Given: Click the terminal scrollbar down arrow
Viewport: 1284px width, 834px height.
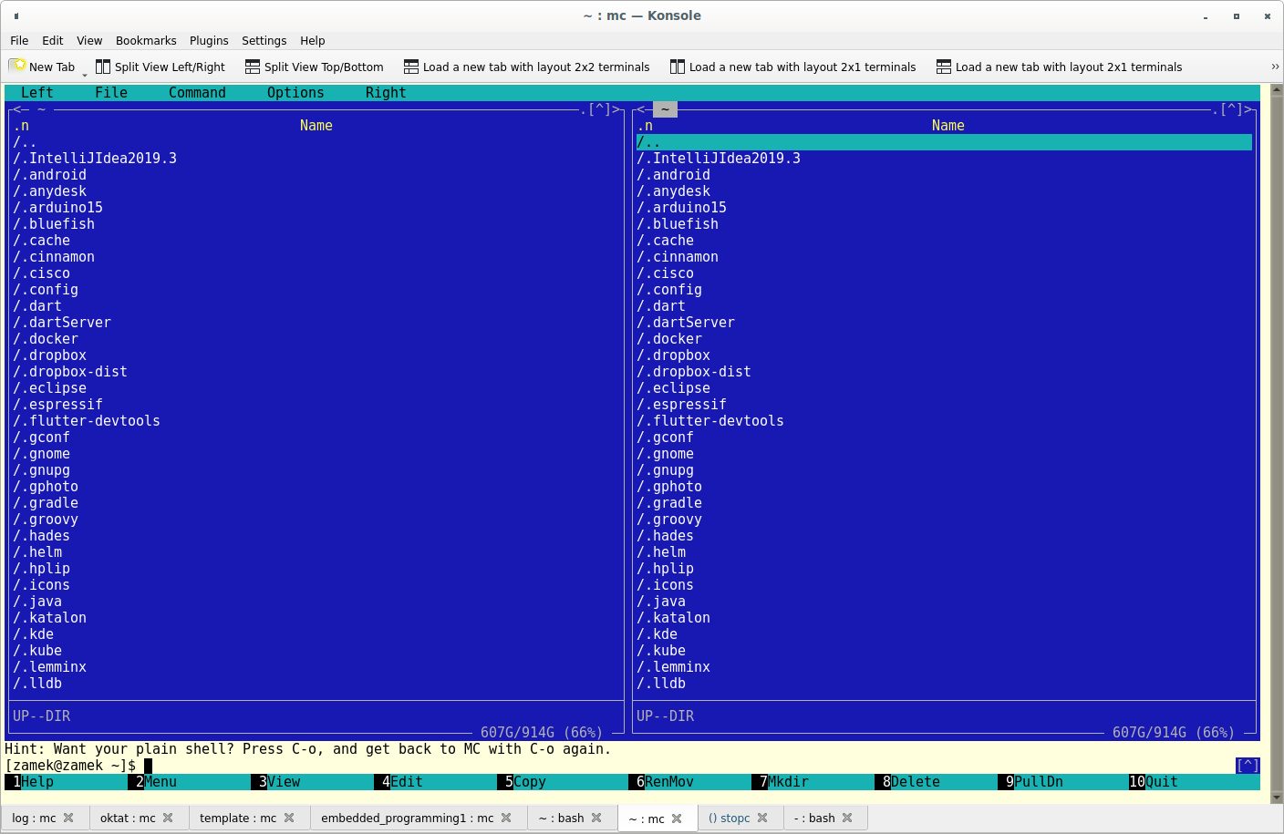Looking at the screenshot, I should click(x=1276, y=798).
